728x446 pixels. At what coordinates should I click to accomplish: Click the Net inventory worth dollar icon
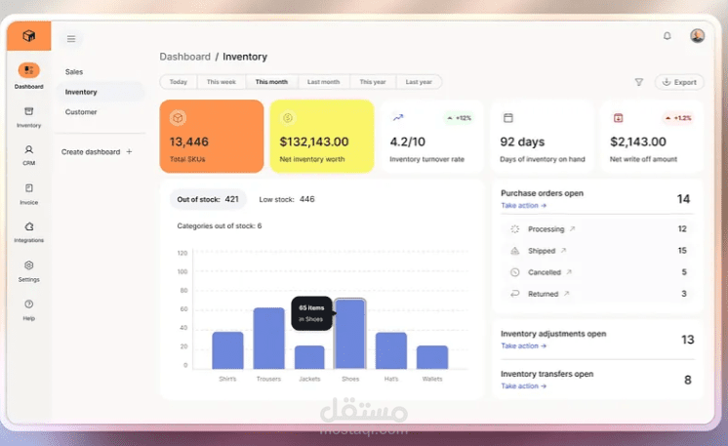(288, 118)
